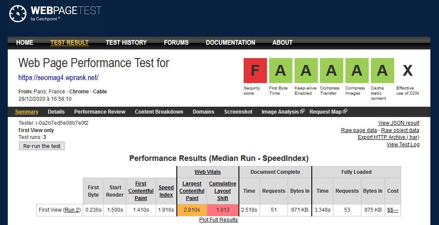Go to the Forums page

(176, 43)
